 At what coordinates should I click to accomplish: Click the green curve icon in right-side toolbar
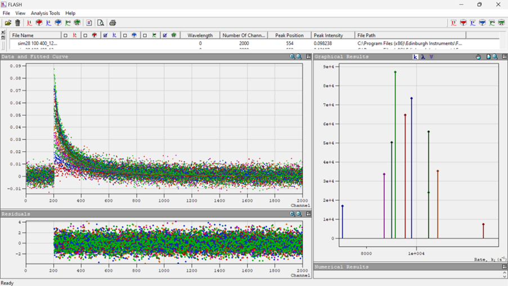[492, 23]
